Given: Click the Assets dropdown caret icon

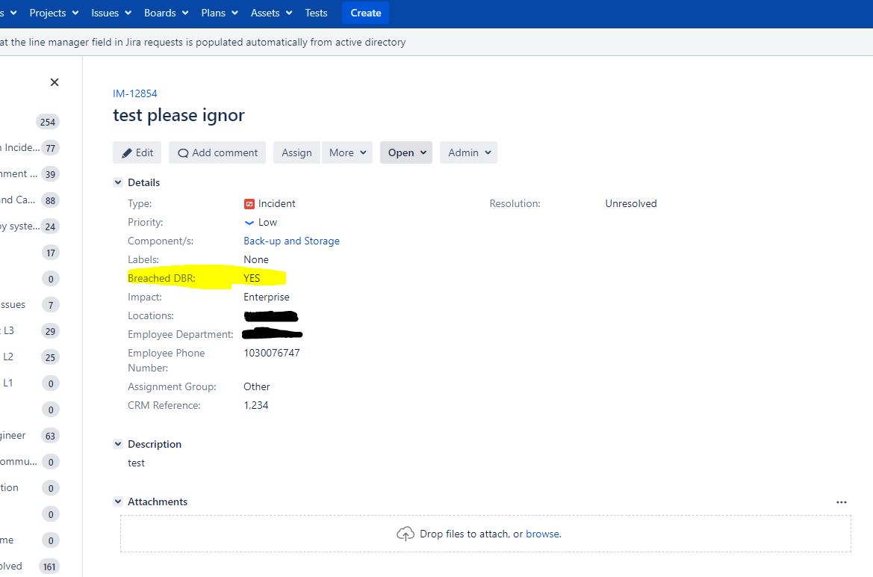Looking at the screenshot, I should point(288,13).
